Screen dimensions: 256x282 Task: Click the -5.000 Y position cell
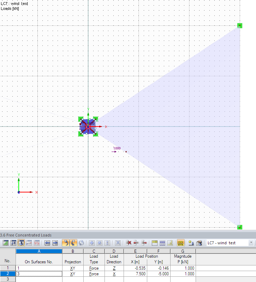tap(159, 274)
